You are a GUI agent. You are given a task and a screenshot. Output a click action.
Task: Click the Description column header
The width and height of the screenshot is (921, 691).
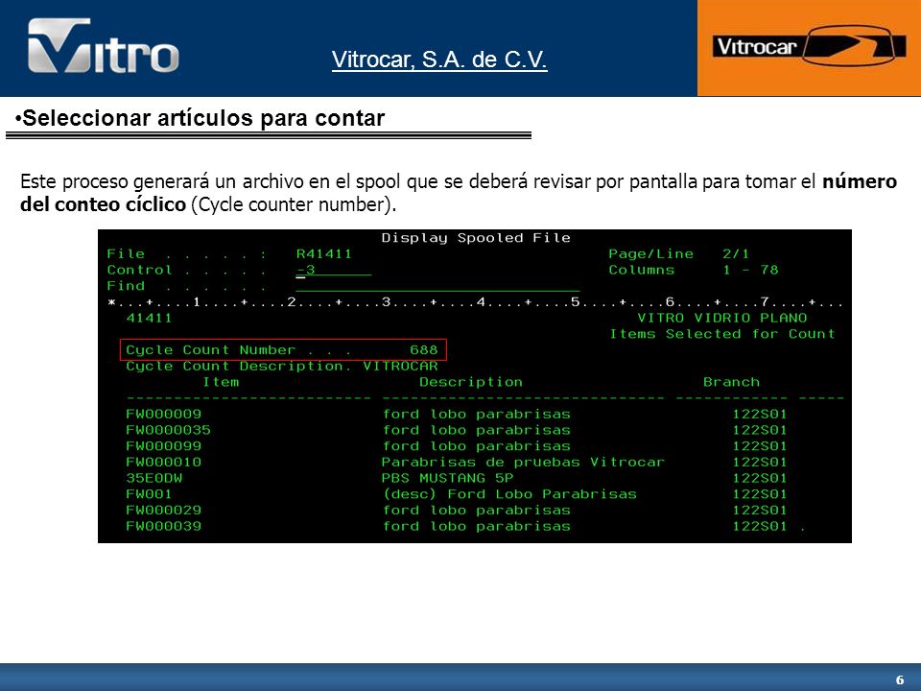point(471,382)
